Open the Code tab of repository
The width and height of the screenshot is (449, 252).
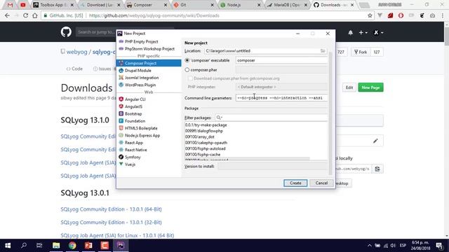click(74, 69)
